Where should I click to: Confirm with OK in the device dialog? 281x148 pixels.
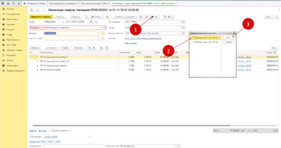[228, 38]
